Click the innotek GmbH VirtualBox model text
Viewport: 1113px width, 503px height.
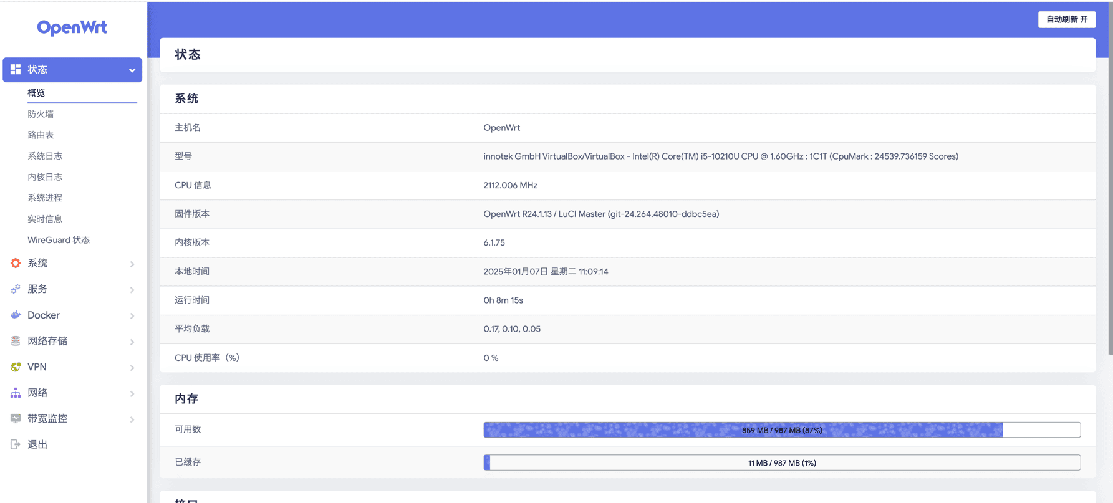tap(721, 156)
